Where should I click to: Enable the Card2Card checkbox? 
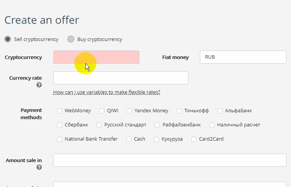194,139
